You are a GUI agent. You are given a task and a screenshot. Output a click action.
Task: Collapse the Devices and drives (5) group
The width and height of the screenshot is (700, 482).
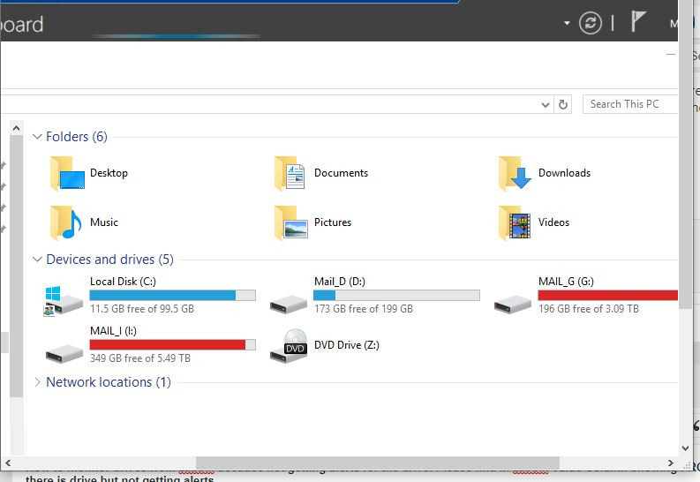tap(37, 260)
